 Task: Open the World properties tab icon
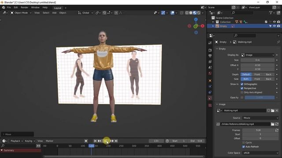(210, 73)
